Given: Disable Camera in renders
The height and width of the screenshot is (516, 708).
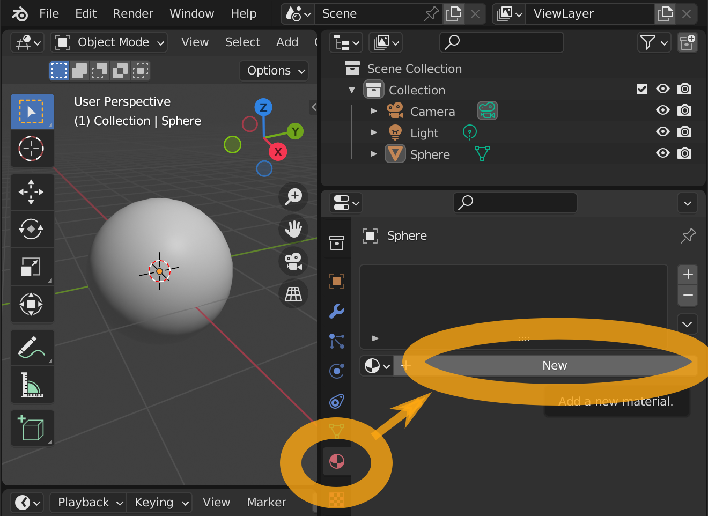Looking at the screenshot, I should tap(684, 110).
